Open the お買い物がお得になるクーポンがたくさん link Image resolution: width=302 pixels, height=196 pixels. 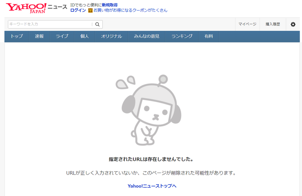pyautogui.click(x=131, y=10)
